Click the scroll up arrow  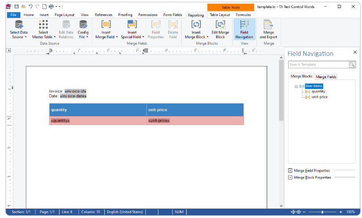281,58
